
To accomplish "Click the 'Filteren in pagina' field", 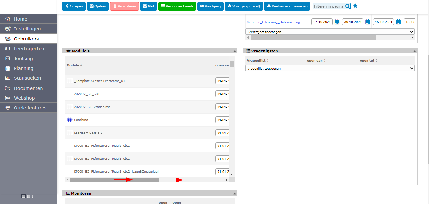I will pyautogui.click(x=328, y=6).
